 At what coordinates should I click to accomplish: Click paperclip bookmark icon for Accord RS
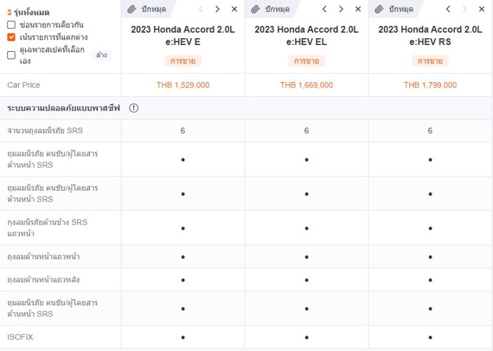point(379,9)
